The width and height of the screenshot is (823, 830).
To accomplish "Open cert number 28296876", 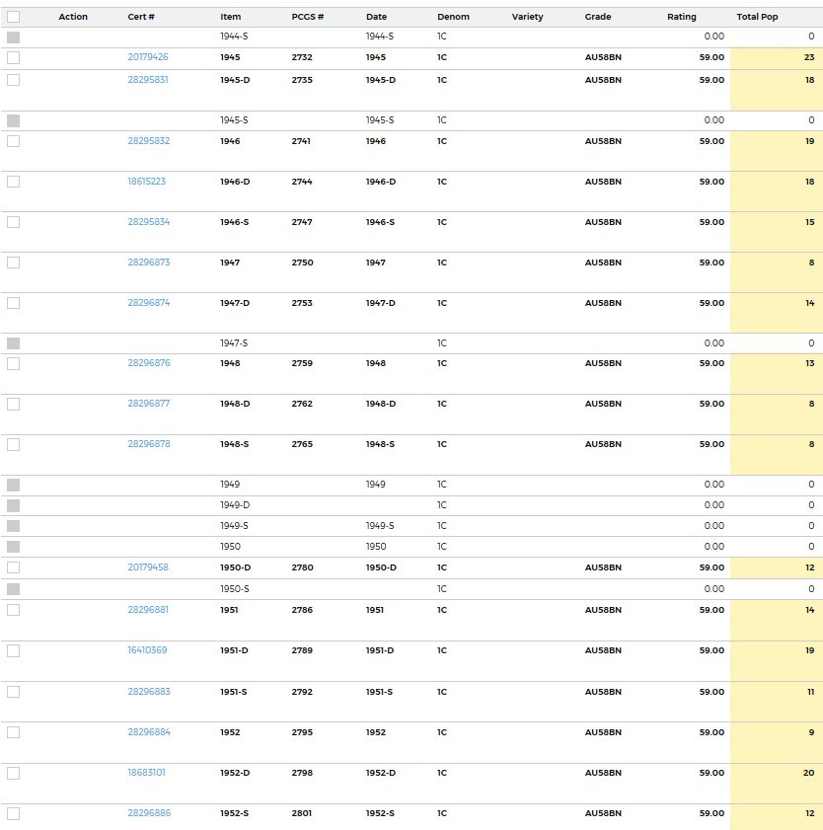I will [149, 362].
